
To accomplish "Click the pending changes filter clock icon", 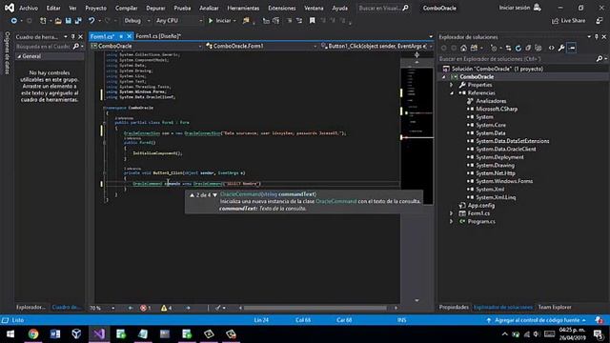I will click(494, 48).
